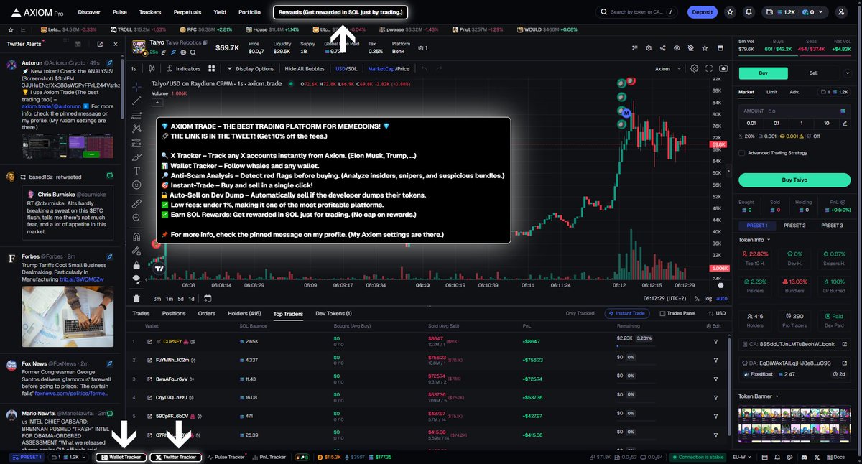This screenshot has height=464, width=862.
Task: Click Hide All Bubbles button
Action: pos(305,69)
